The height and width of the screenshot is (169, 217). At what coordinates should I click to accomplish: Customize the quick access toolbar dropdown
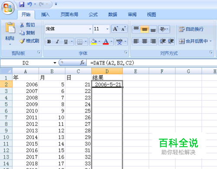(56, 4)
